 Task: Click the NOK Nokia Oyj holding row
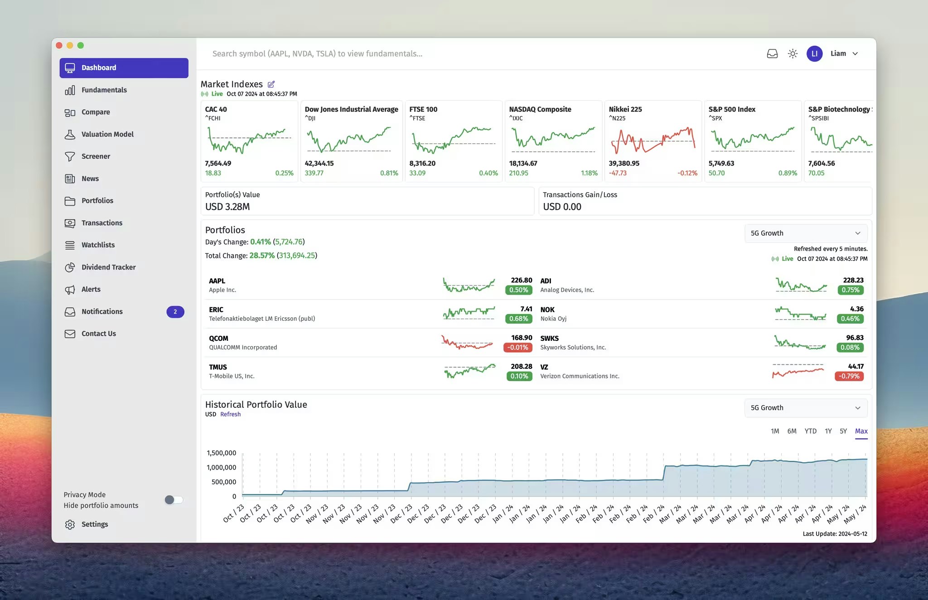pos(702,314)
